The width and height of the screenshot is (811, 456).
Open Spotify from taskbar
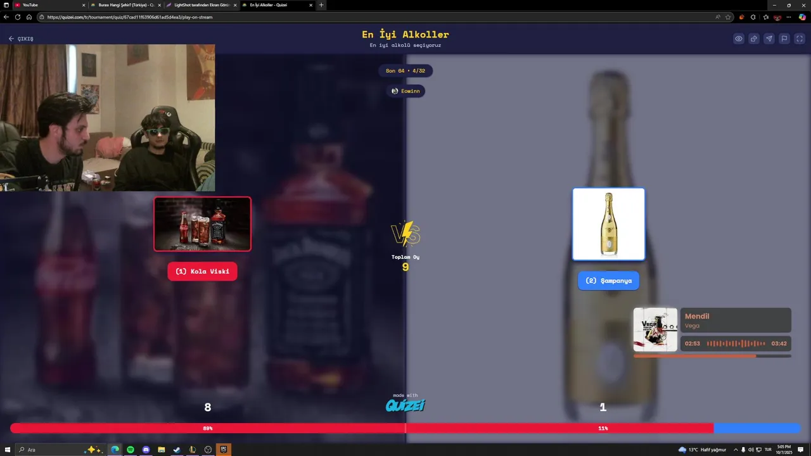pyautogui.click(x=131, y=450)
